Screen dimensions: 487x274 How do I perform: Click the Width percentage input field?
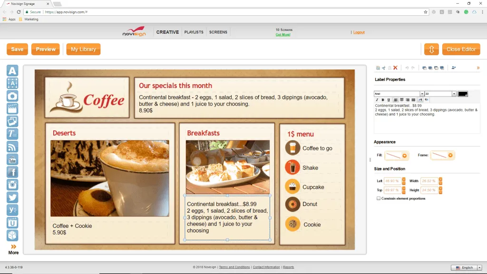point(429,181)
